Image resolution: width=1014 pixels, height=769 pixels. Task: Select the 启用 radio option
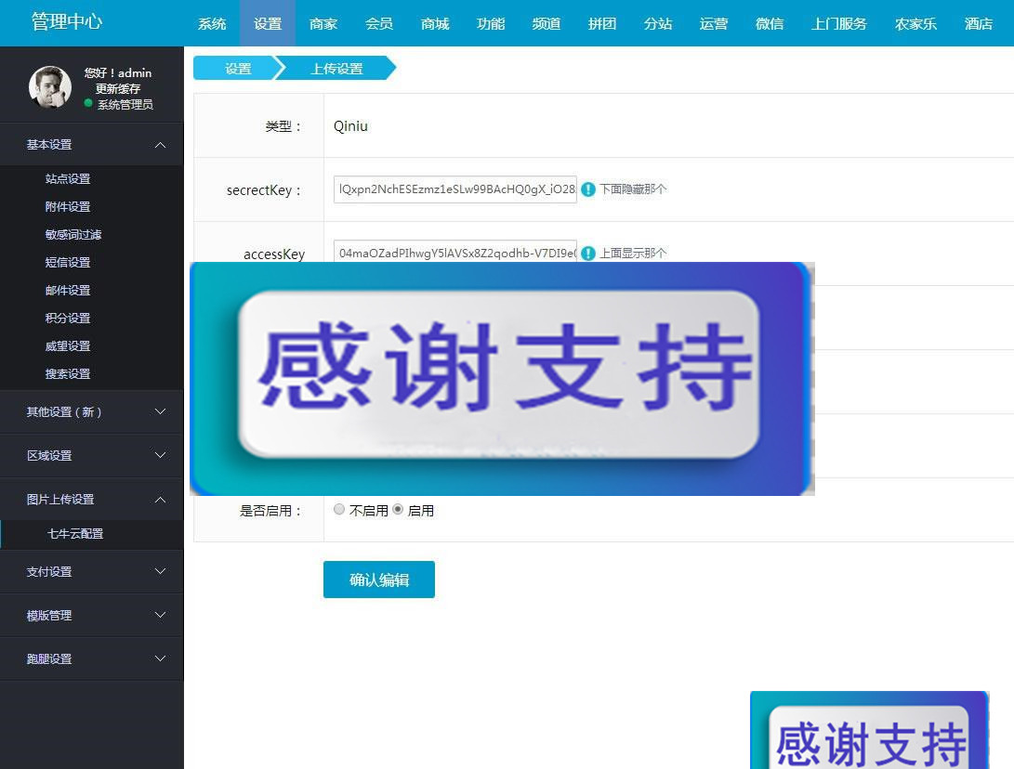(398, 509)
